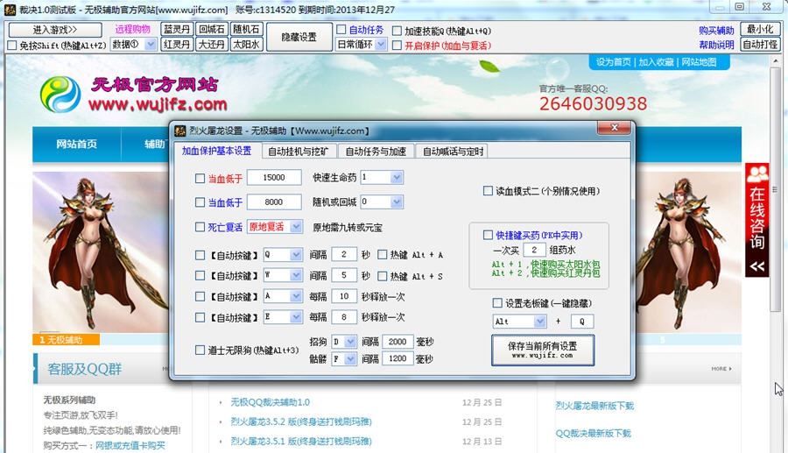Image resolution: width=788 pixels, height=453 pixels.
Task: Toggle 设置老板键 checkbox
Action: pyautogui.click(x=497, y=302)
